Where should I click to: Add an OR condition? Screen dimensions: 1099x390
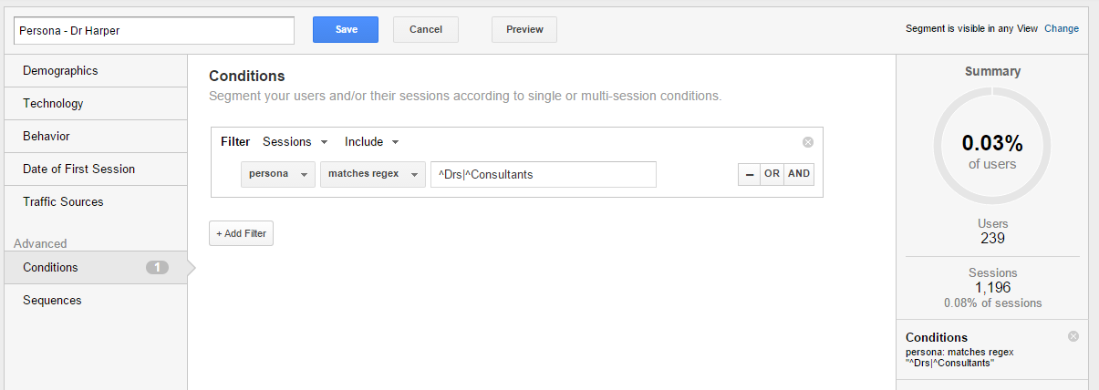click(x=772, y=174)
